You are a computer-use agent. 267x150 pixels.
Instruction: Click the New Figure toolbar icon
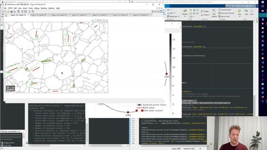(x=5, y=12)
